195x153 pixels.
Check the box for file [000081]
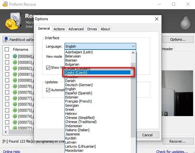pos(7,74)
